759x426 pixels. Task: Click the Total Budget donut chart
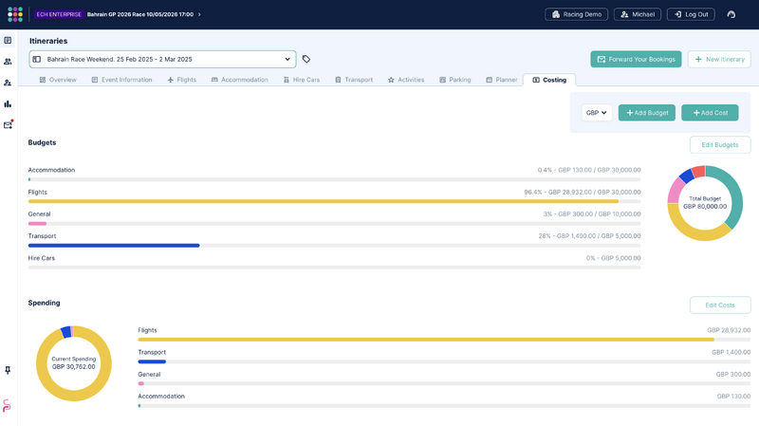point(705,203)
